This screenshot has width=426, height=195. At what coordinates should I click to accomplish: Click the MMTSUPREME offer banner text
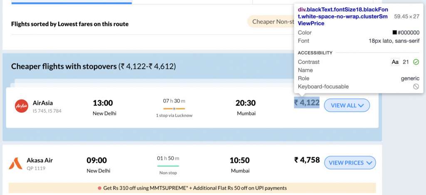tap(195, 188)
